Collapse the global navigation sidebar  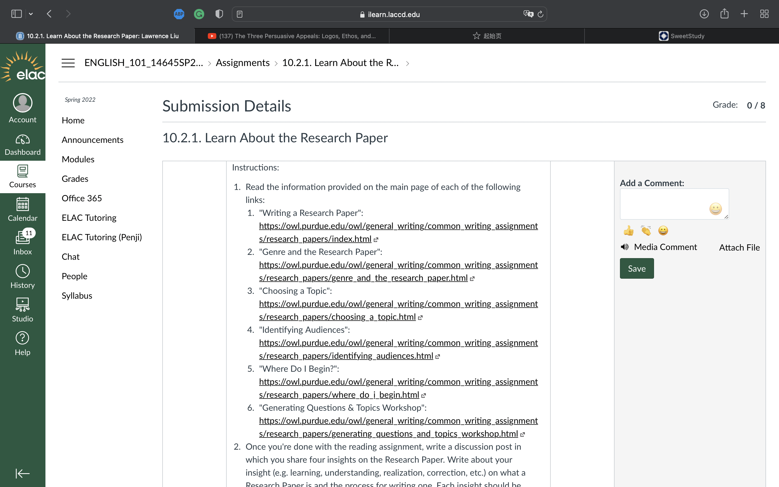[x=22, y=473]
